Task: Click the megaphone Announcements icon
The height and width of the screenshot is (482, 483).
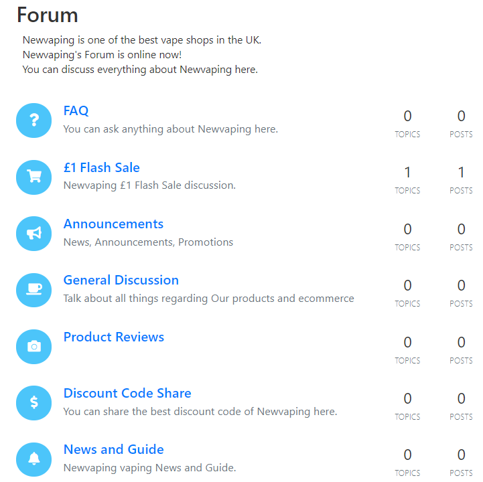Action: 34,234
